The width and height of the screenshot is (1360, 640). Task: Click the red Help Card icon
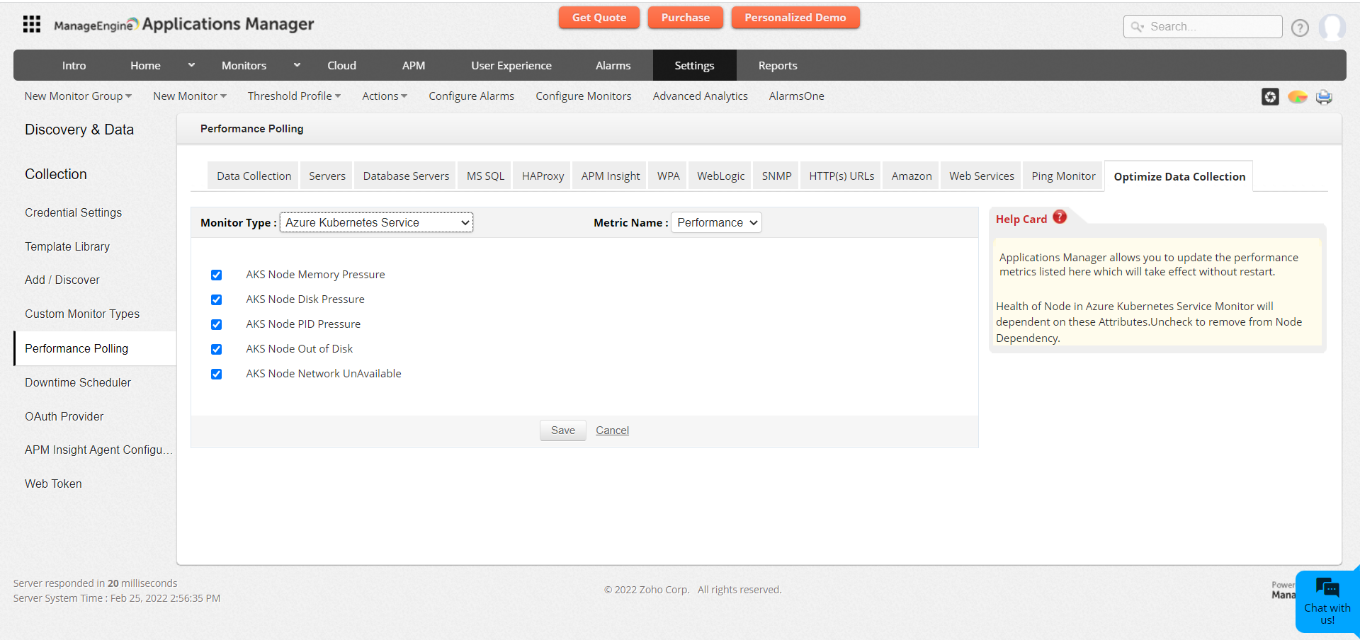click(1060, 217)
